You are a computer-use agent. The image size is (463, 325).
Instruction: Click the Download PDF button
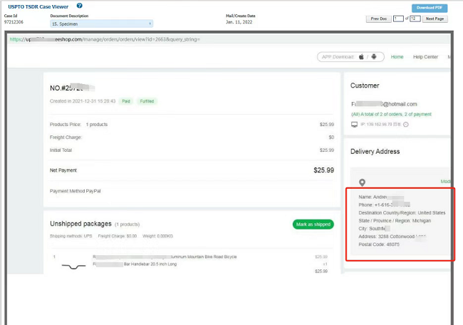point(430,8)
